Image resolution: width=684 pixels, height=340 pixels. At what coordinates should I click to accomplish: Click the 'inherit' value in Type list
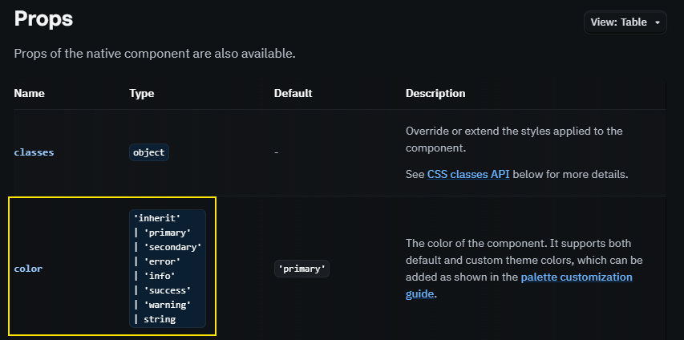coord(156,217)
